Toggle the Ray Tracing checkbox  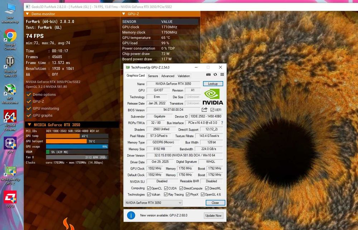point(166,195)
